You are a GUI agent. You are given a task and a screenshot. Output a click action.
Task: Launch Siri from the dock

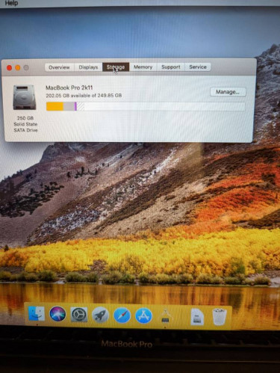pyautogui.click(x=57, y=314)
